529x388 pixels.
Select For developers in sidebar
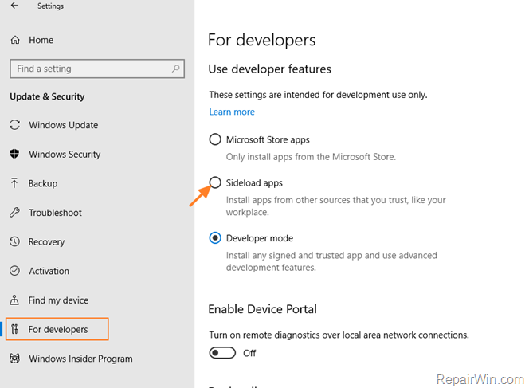[x=57, y=329]
